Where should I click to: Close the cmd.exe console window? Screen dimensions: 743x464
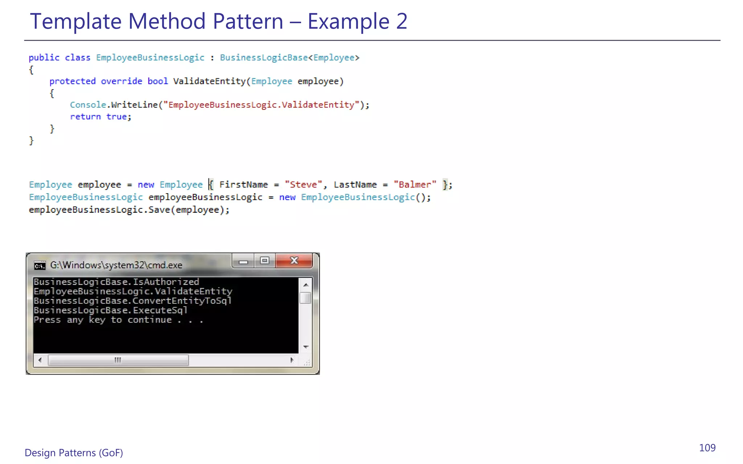tap(294, 261)
